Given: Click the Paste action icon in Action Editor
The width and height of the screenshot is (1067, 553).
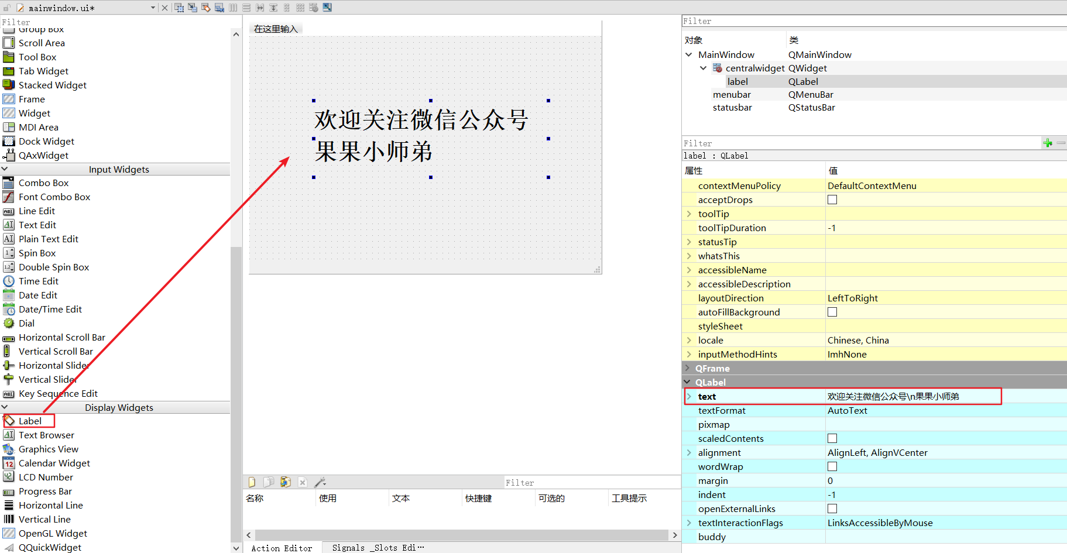Looking at the screenshot, I should (x=285, y=482).
